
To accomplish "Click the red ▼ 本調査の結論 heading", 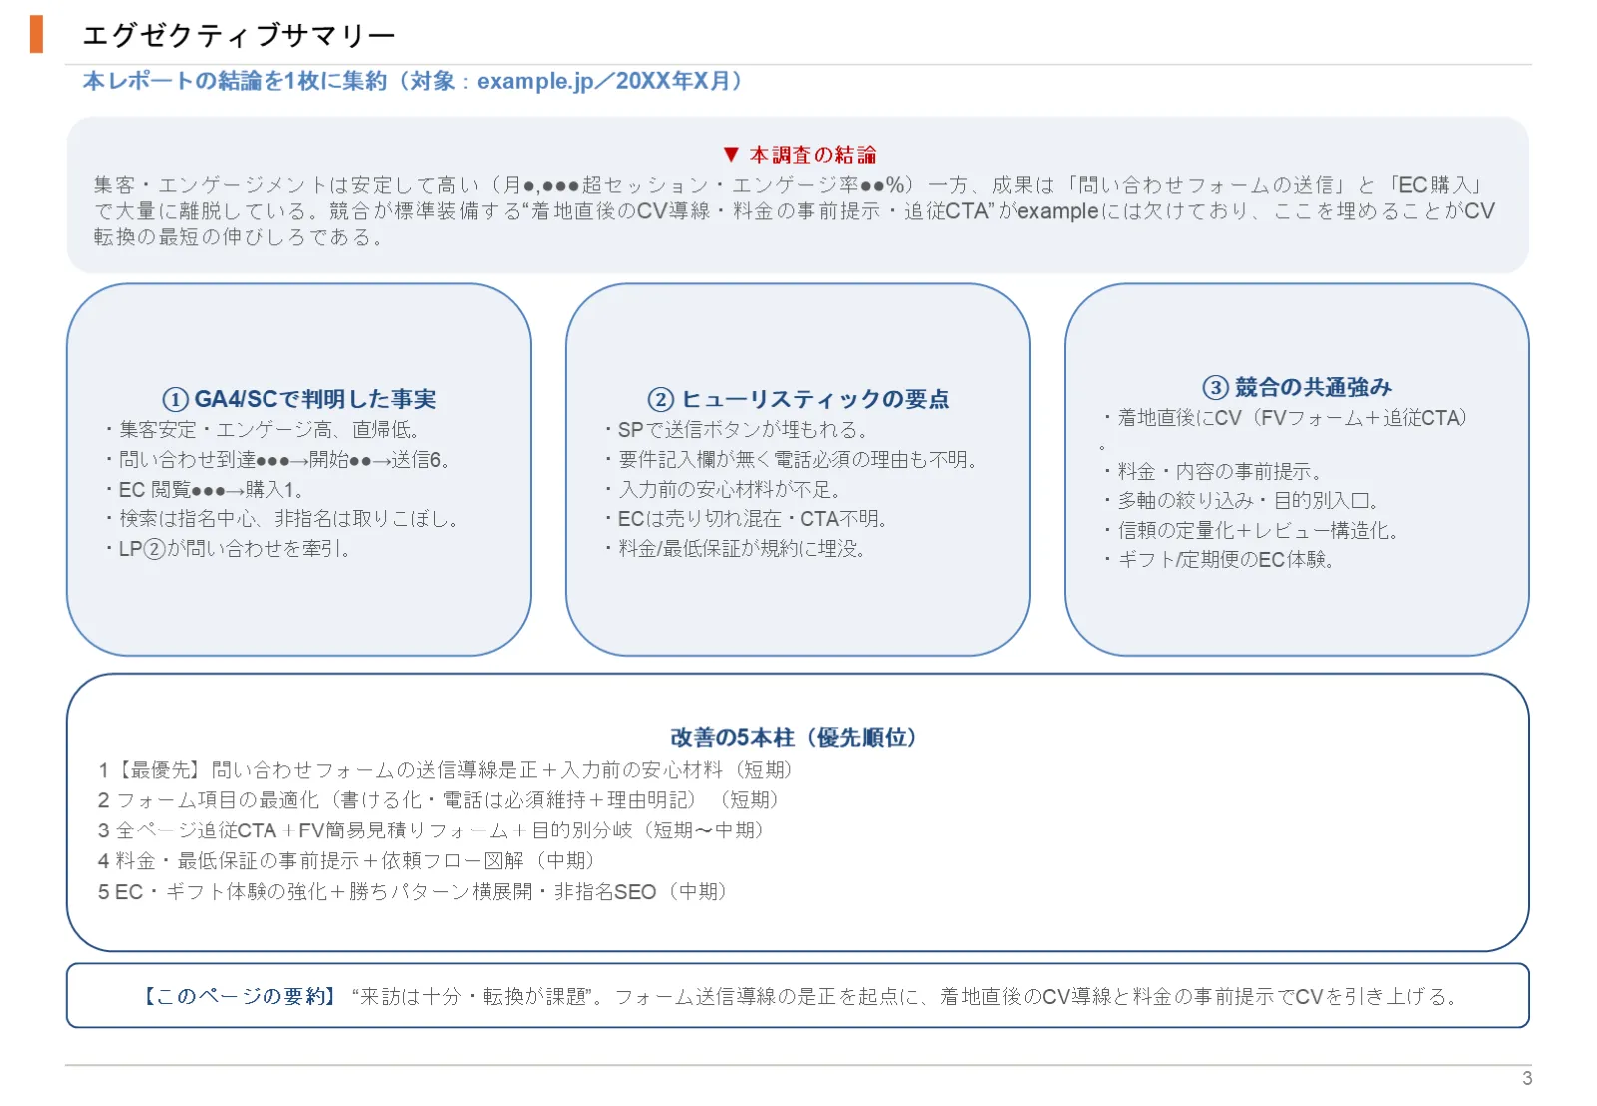I will (798, 155).
